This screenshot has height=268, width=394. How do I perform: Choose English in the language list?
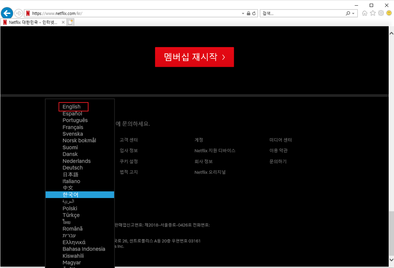coord(71,107)
